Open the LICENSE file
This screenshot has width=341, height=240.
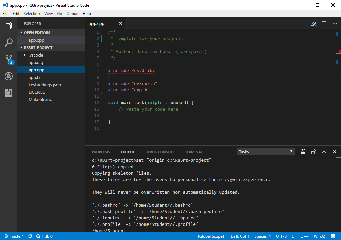[x=51, y=92]
